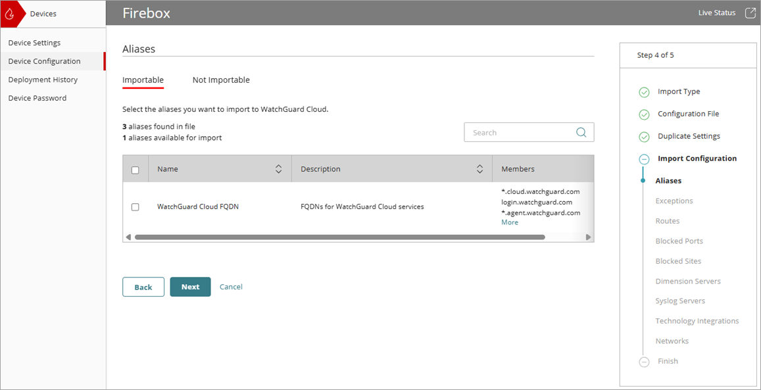Select the Aliases sub-step in wizard
The height and width of the screenshot is (390, 761).
pyautogui.click(x=668, y=181)
